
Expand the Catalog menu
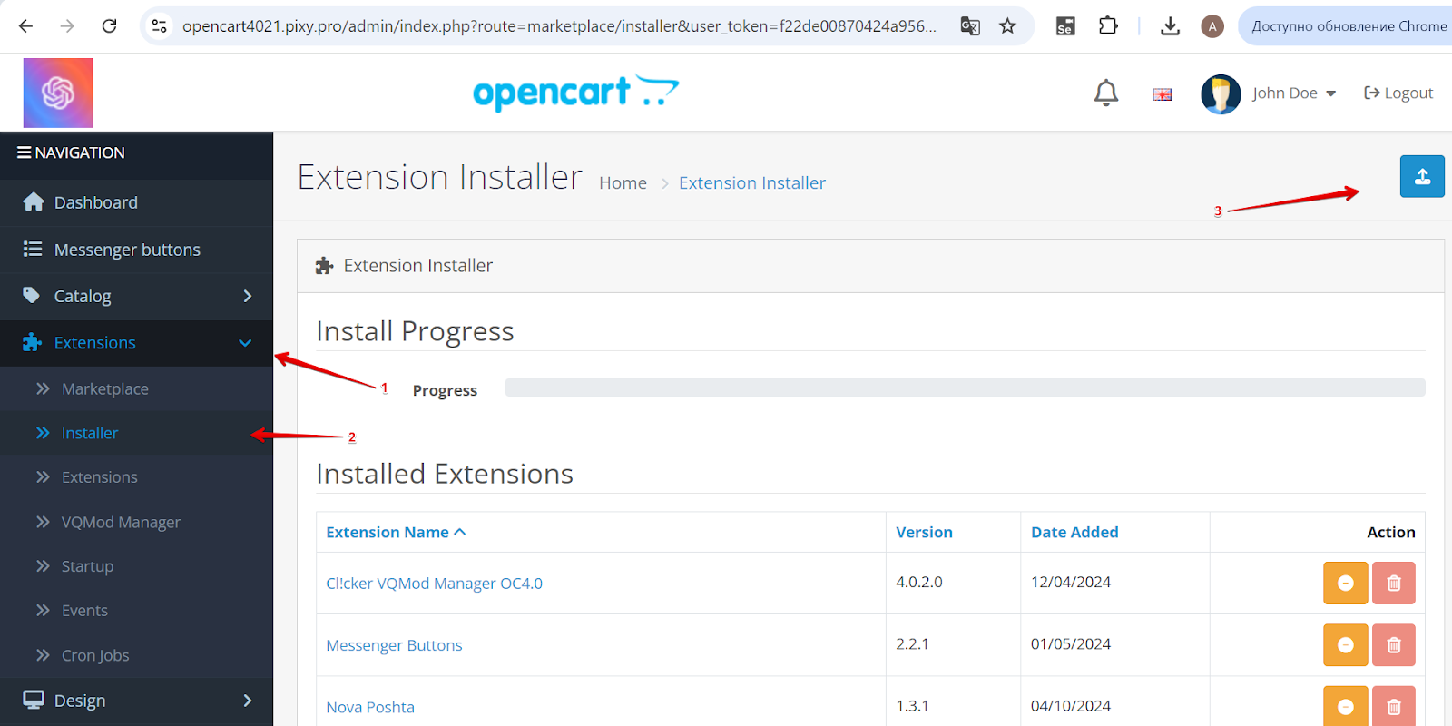136,296
